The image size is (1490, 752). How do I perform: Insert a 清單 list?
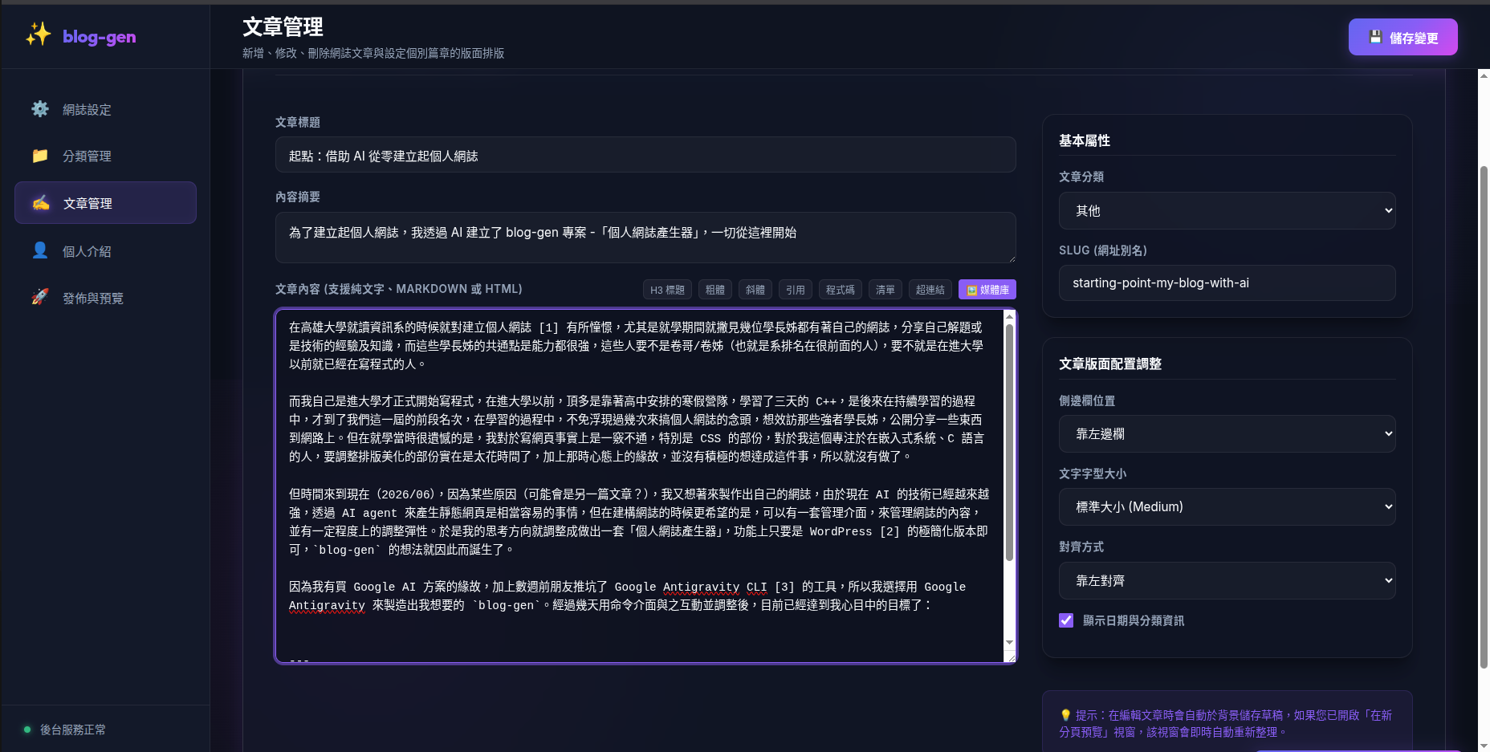tap(885, 290)
